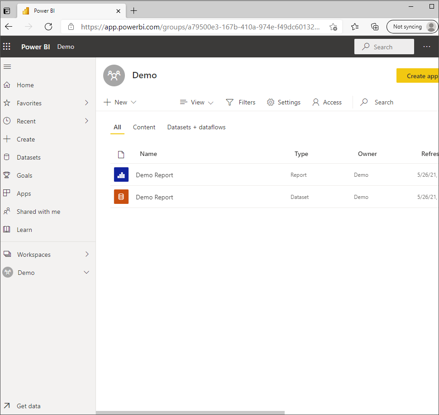Select the Datasets icon in the sidebar

(7, 157)
